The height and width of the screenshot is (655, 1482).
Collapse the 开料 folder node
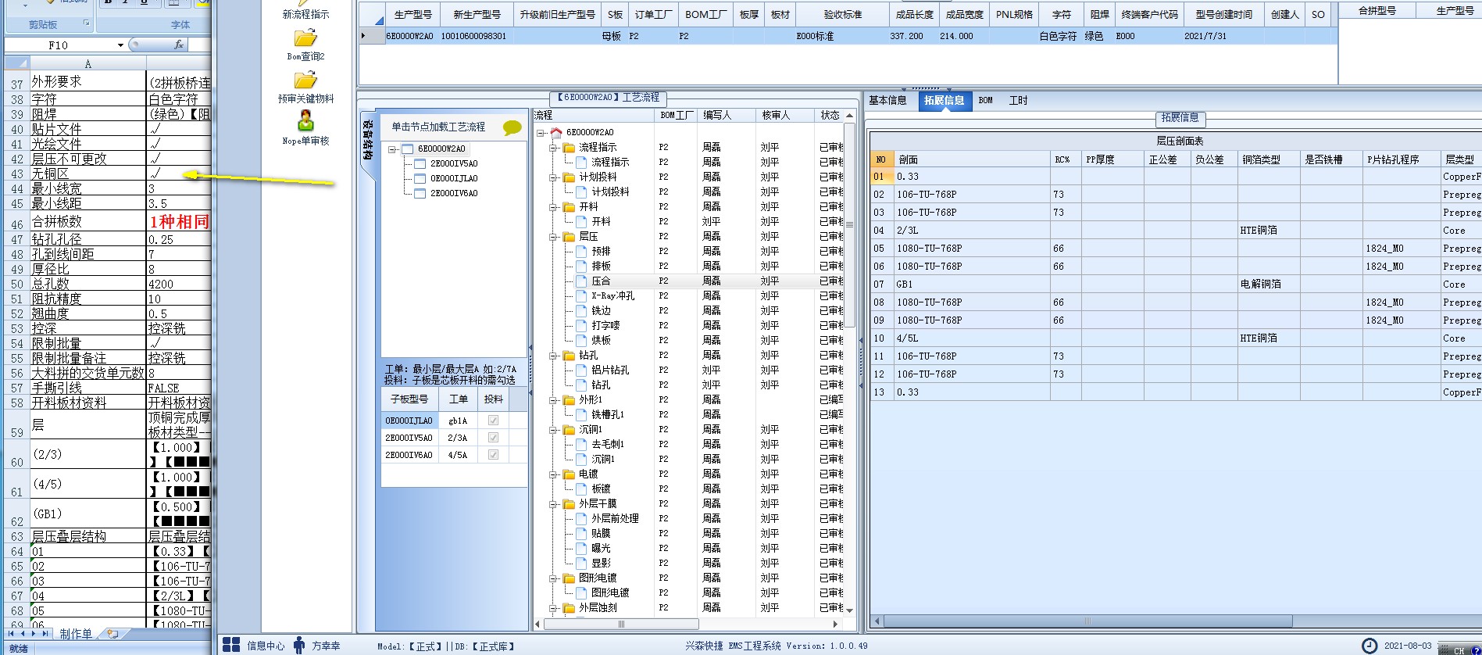pyautogui.click(x=553, y=207)
